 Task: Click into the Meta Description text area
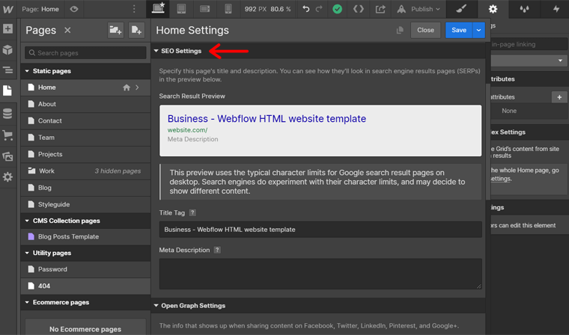pyautogui.click(x=320, y=273)
